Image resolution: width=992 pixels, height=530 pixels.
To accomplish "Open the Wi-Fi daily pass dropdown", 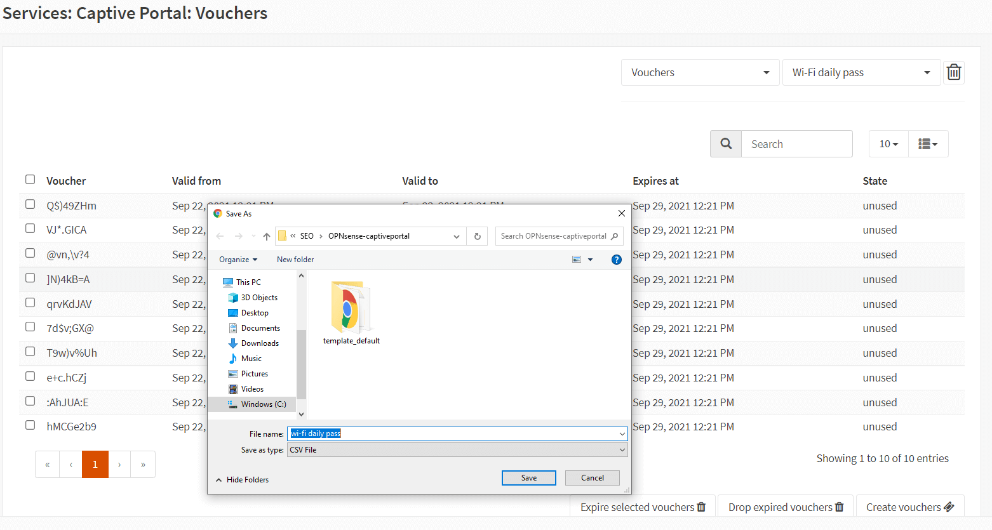I will 861,72.
